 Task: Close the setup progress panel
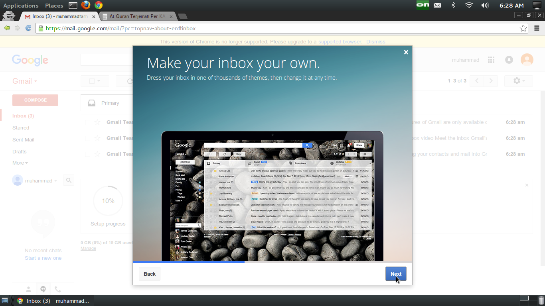point(527,185)
